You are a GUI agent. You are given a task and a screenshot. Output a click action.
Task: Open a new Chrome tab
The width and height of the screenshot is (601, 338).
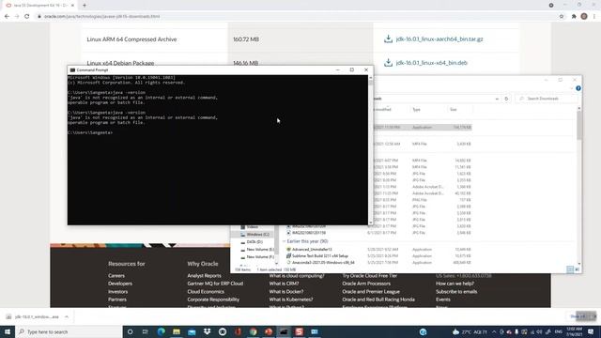(85, 6)
